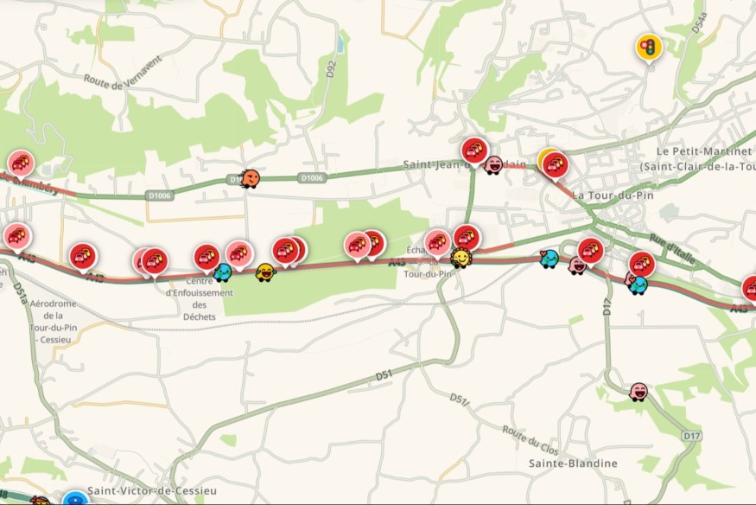The width and height of the screenshot is (756, 505).
Task: Click the pink Wazer on the D17 road
Action: pyautogui.click(x=638, y=392)
